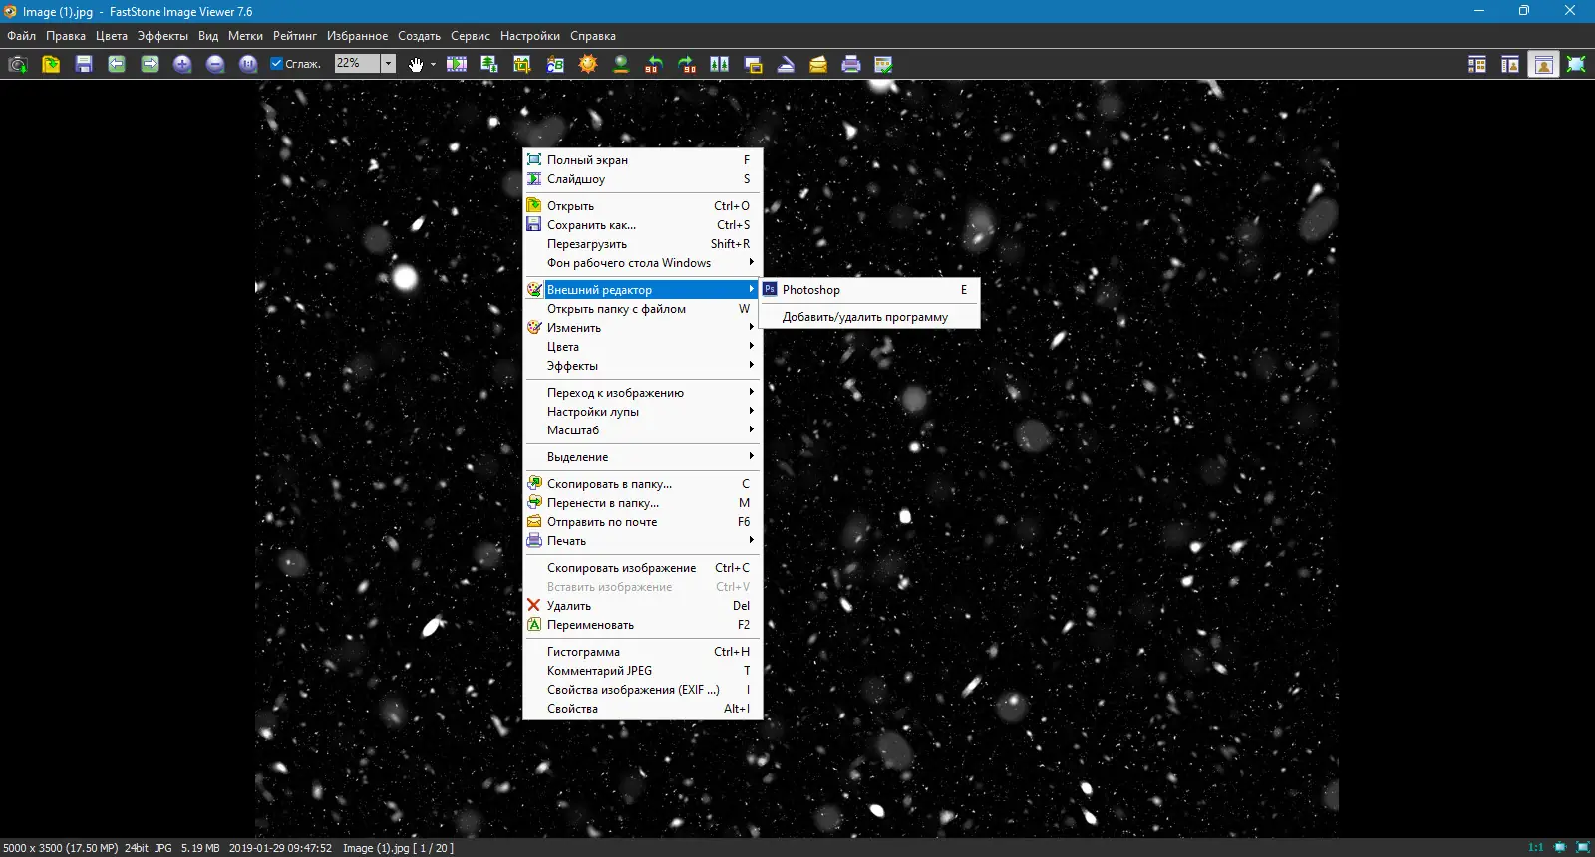Open the Настройки menu
The width and height of the screenshot is (1595, 857).
click(530, 36)
